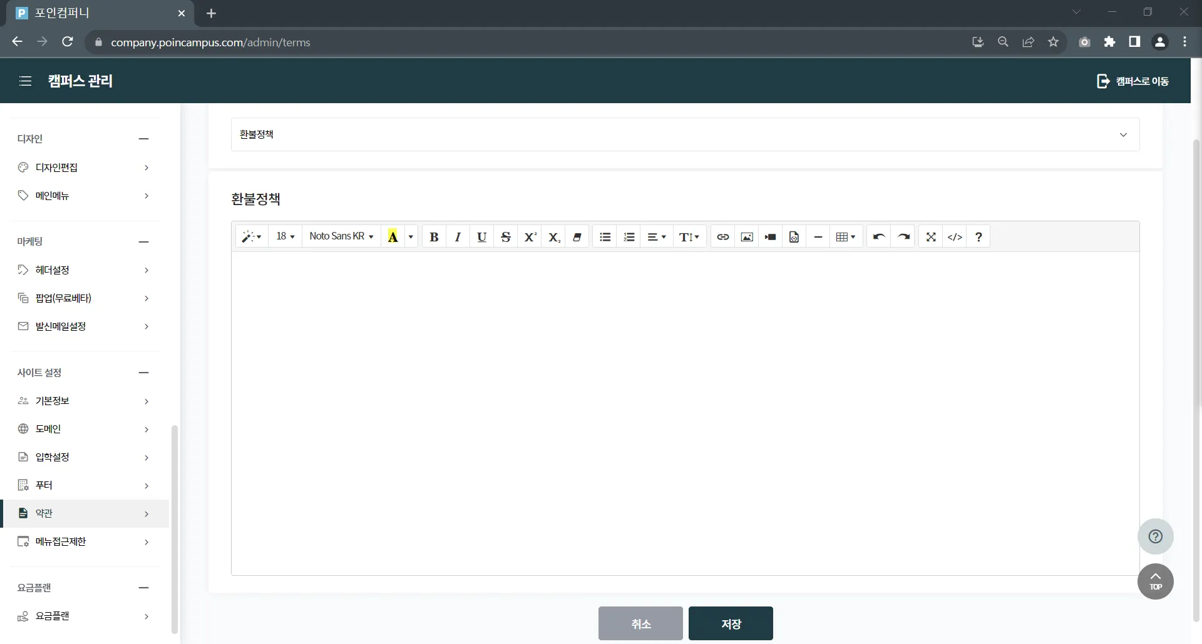Open the table insert dropdown

pyautogui.click(x=846, y=237)
